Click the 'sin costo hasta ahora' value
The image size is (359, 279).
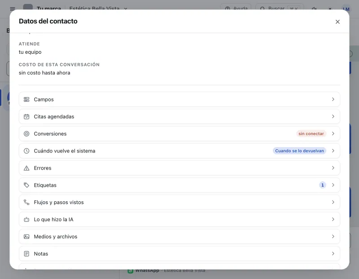(x=44, y=73)
